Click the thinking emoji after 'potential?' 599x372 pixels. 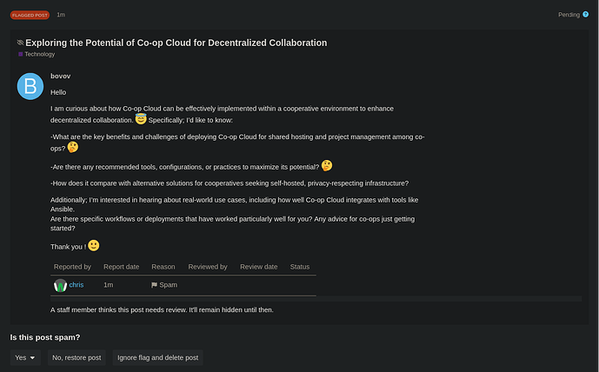pos(327,165)
